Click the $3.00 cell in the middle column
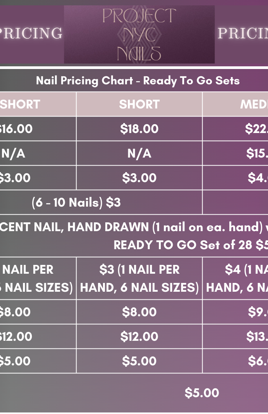Viewport: 268px width, 414px height. [139, 178]
